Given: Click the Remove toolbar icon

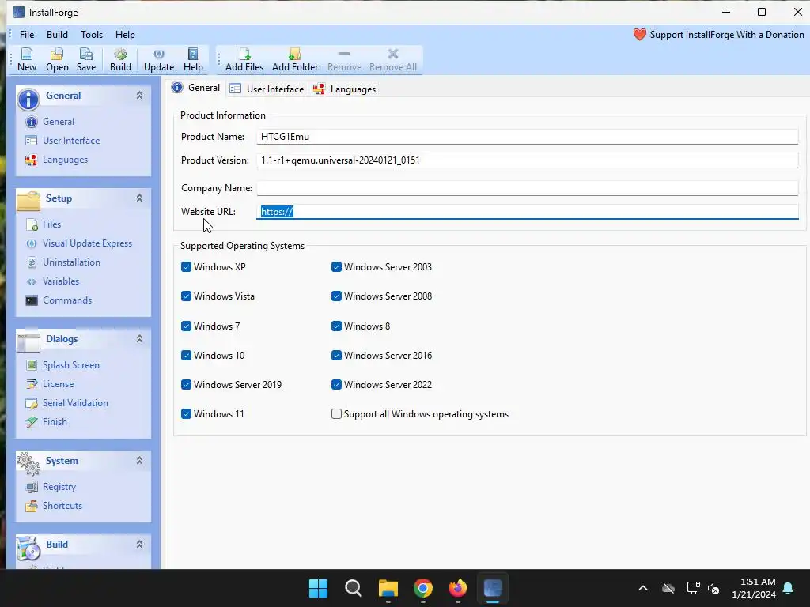Looking at the screenshot, I should tap(345, 60).
